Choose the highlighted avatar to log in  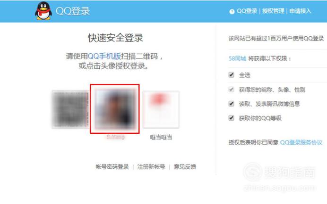(x=115, y=109)
